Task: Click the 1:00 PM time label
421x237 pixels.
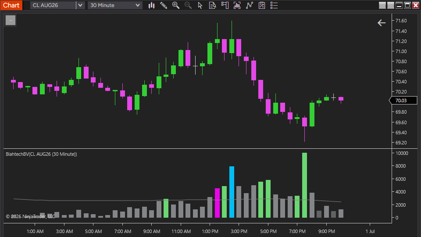Action: (210, 231)
